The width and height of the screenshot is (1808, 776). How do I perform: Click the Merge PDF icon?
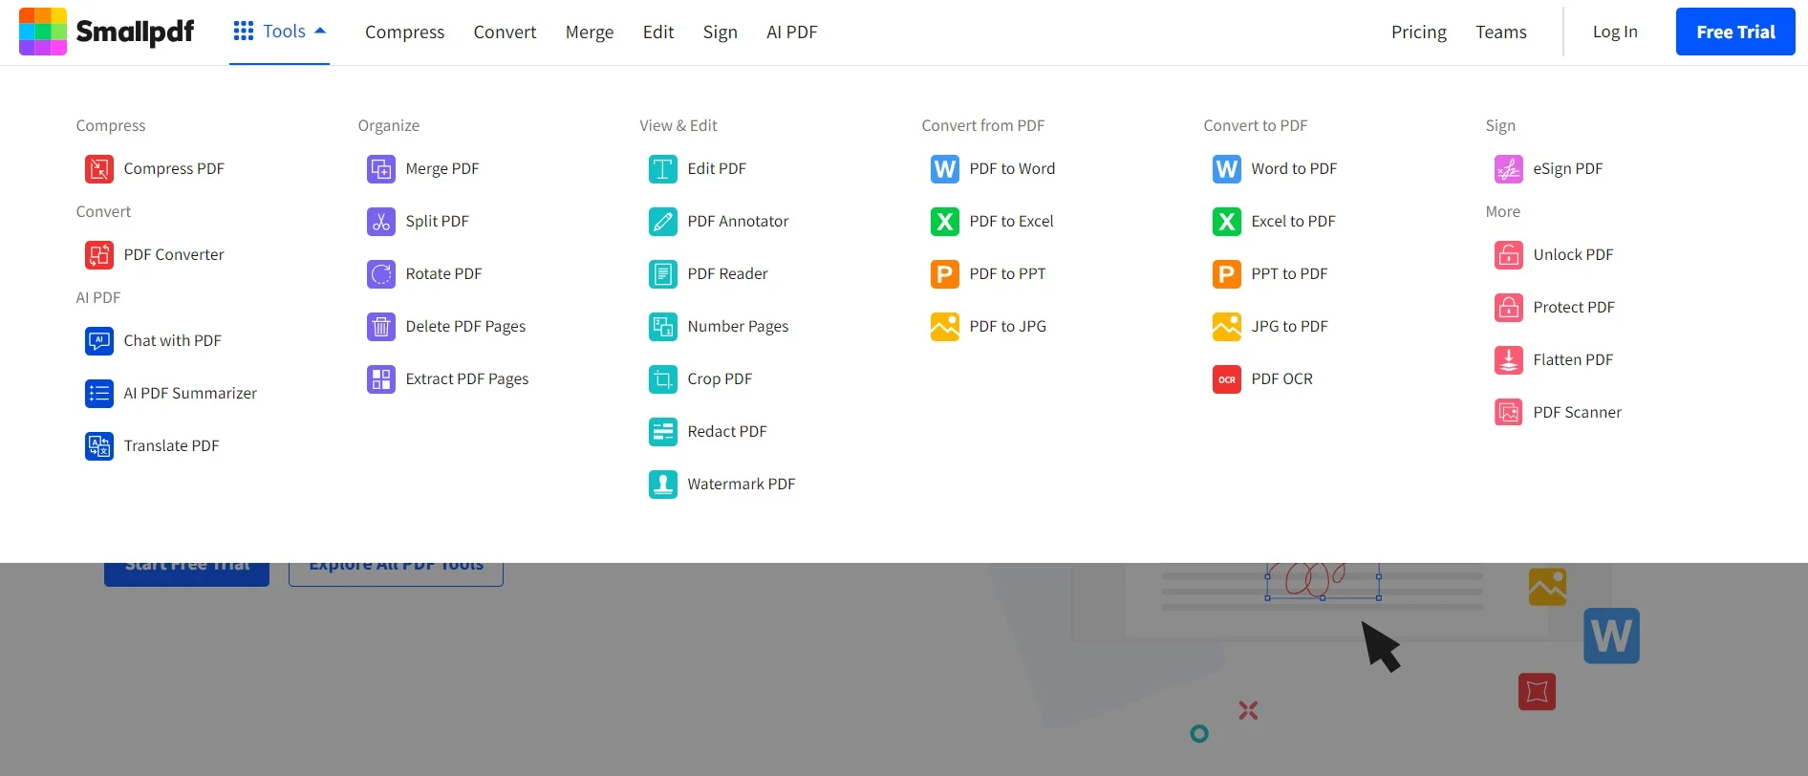(381, 169)
